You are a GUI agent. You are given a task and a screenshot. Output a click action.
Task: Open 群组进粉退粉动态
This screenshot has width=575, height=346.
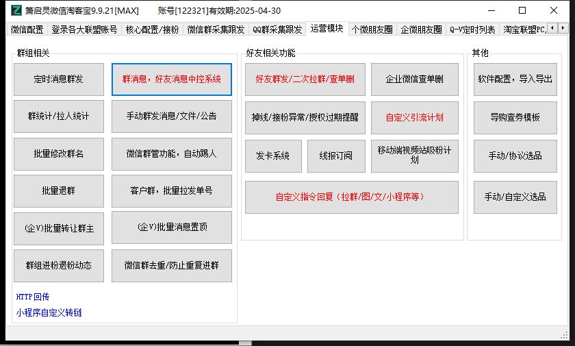(59, 266)
